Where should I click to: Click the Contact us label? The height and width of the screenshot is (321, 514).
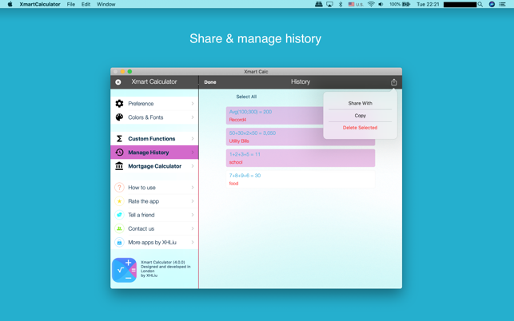(141, 228)
